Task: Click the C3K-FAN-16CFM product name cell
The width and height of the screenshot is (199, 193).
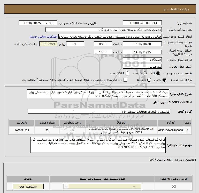Action: tap(121, 130)
